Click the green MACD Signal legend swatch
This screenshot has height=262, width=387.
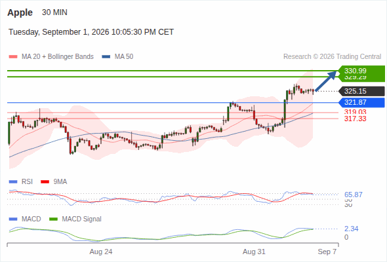pyautogui.click(x=54, y=219)
